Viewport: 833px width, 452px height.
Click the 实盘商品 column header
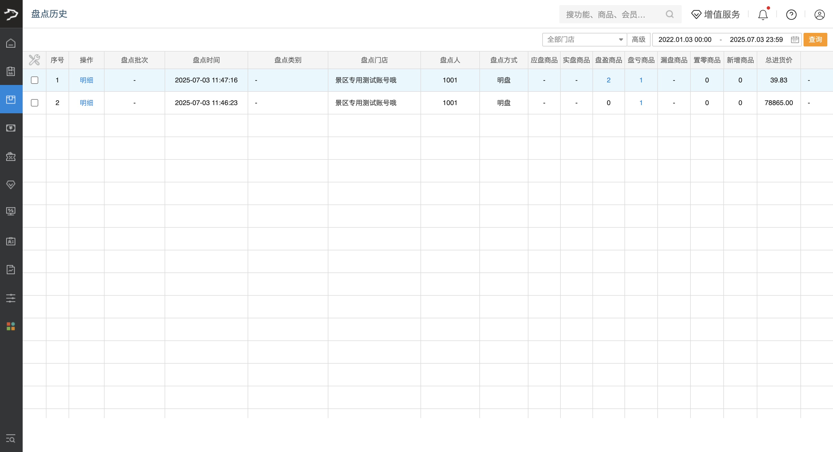576,60
